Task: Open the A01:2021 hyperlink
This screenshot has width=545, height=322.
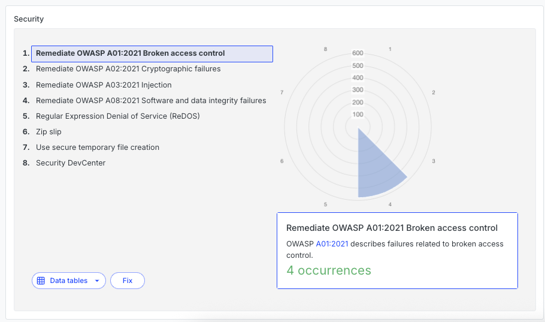Action: pyautogui.click(x=332, y=243)
